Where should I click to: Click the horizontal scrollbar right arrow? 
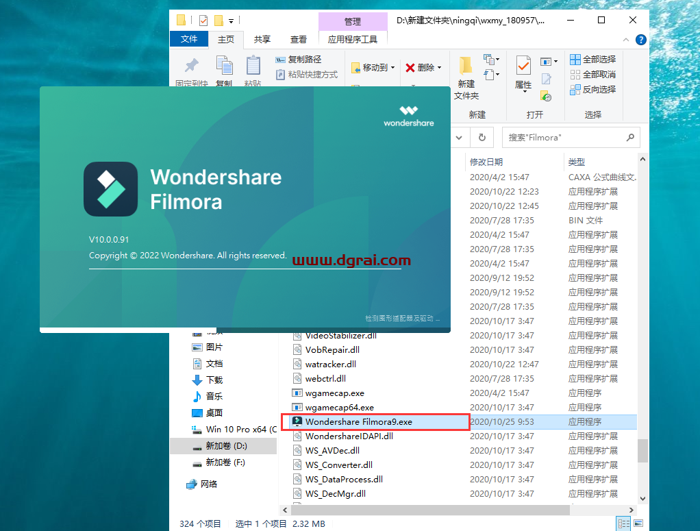(x=632, y=510)
